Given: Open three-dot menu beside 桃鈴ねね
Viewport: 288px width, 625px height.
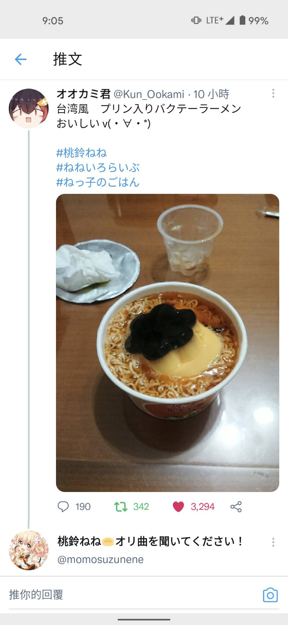Looking at the screenshot, I should pyautogui.click(x=273, y=542).
